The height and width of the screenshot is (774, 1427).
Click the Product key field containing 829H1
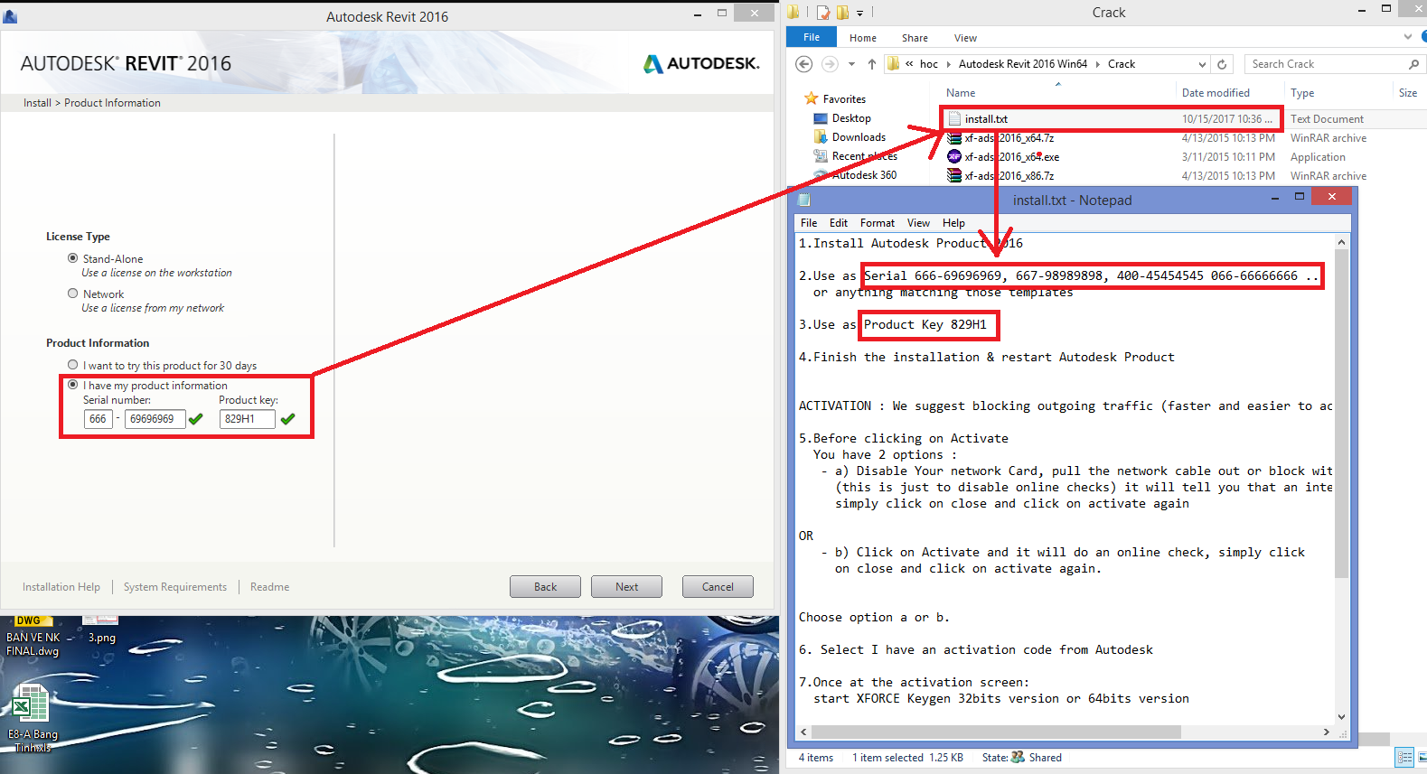[247, 419]
